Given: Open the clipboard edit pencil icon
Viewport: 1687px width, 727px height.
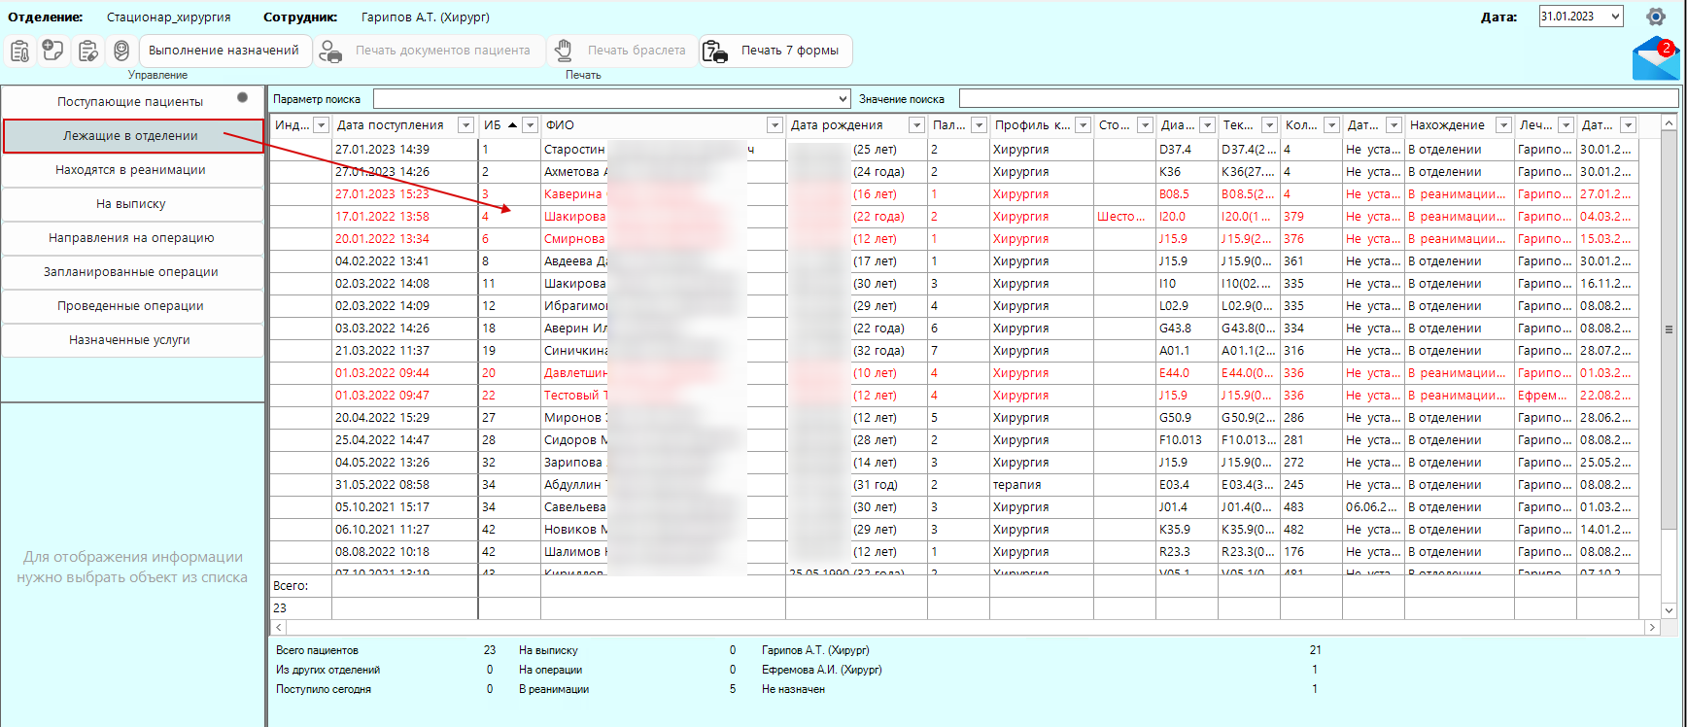Looking at the screenshot, I should pyautogui.click(x=87, y=51).
